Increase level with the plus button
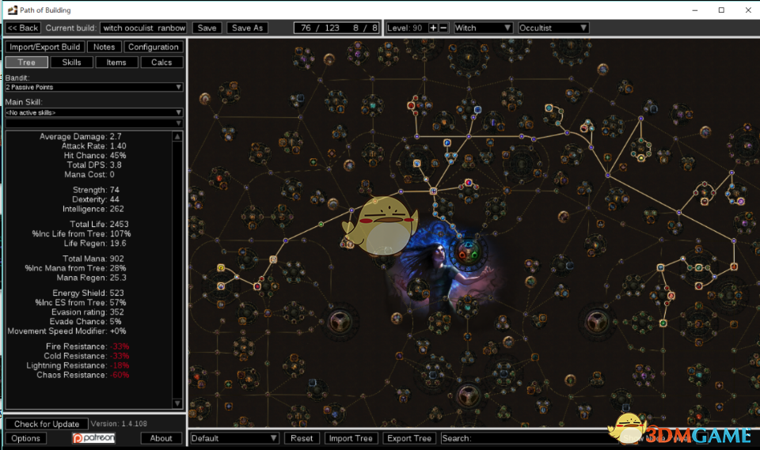 pyautogui.click(x=433, y=28)
